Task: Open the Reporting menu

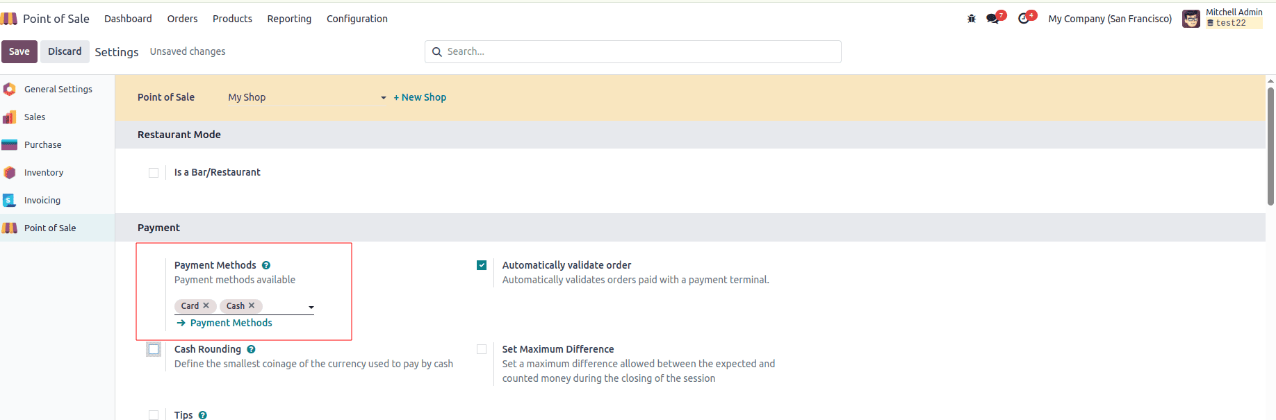Action: point(289,19)
